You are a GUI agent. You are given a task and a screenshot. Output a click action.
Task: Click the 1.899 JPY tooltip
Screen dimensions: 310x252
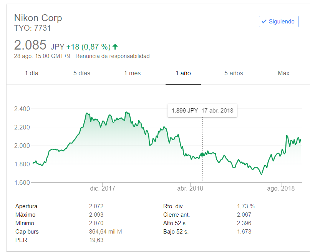click(202, 111)
